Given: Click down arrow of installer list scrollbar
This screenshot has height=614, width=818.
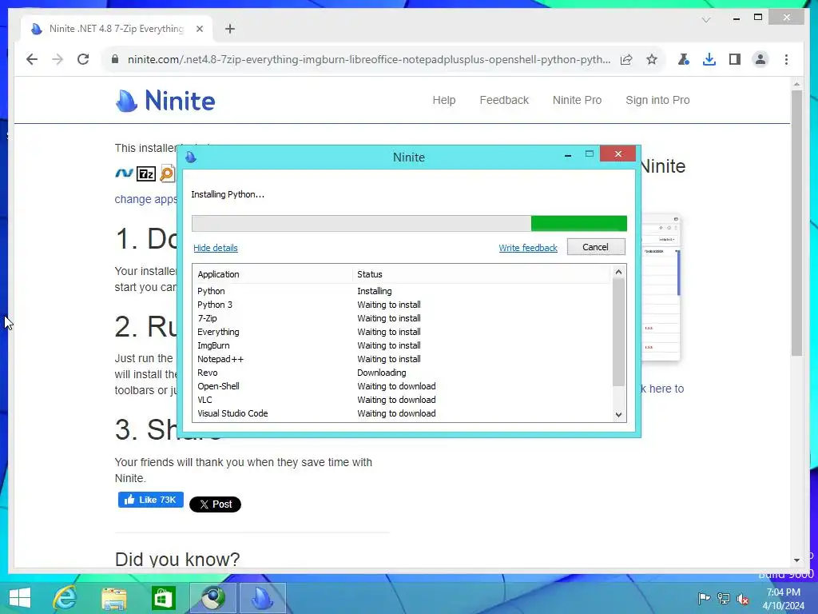Looking at the screenshot, I should [618, 415].
